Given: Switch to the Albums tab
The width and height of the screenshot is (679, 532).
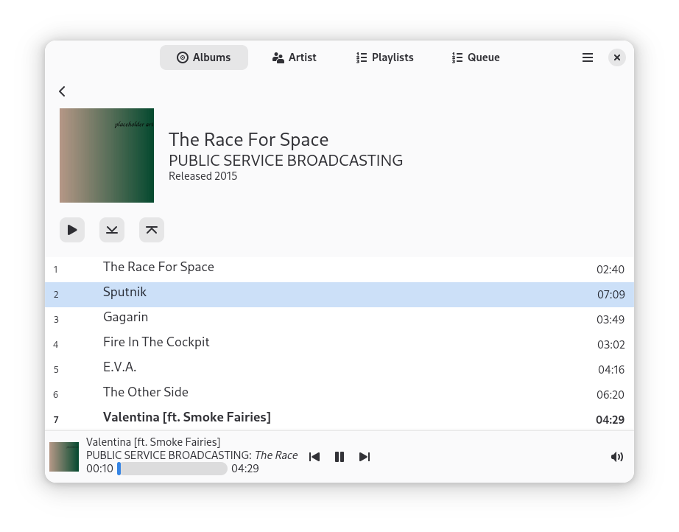Looking at the screenshot, I should click(204, 57).
